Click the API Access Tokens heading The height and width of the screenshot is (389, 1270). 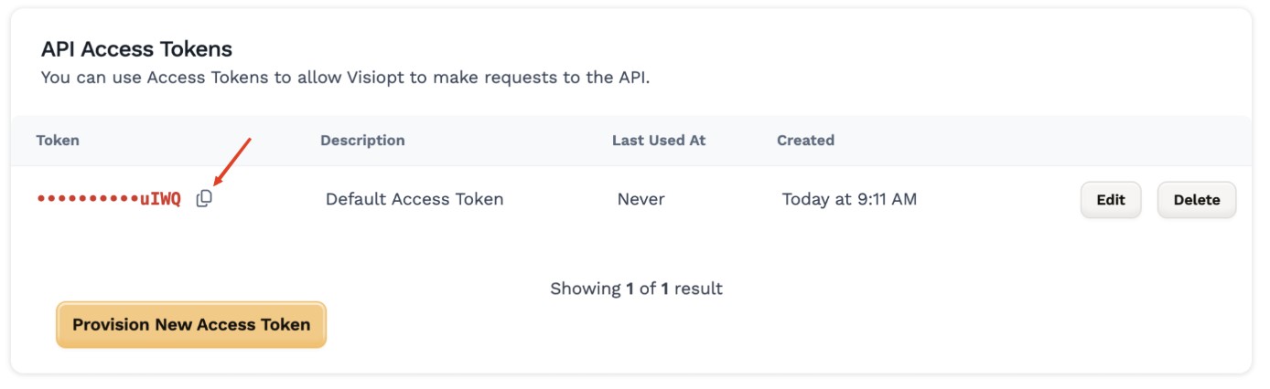[137, 49]
